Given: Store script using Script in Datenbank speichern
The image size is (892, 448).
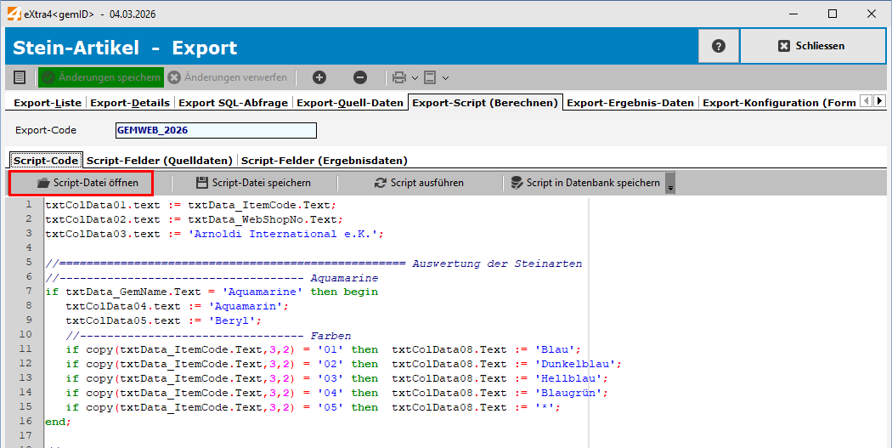Looking at the screenshot, I should (585, 183).
